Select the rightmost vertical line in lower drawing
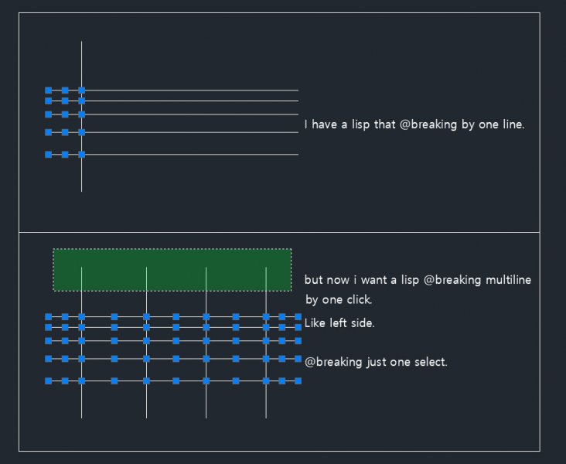Screen dimensions: 566x464 pos(266,402)
